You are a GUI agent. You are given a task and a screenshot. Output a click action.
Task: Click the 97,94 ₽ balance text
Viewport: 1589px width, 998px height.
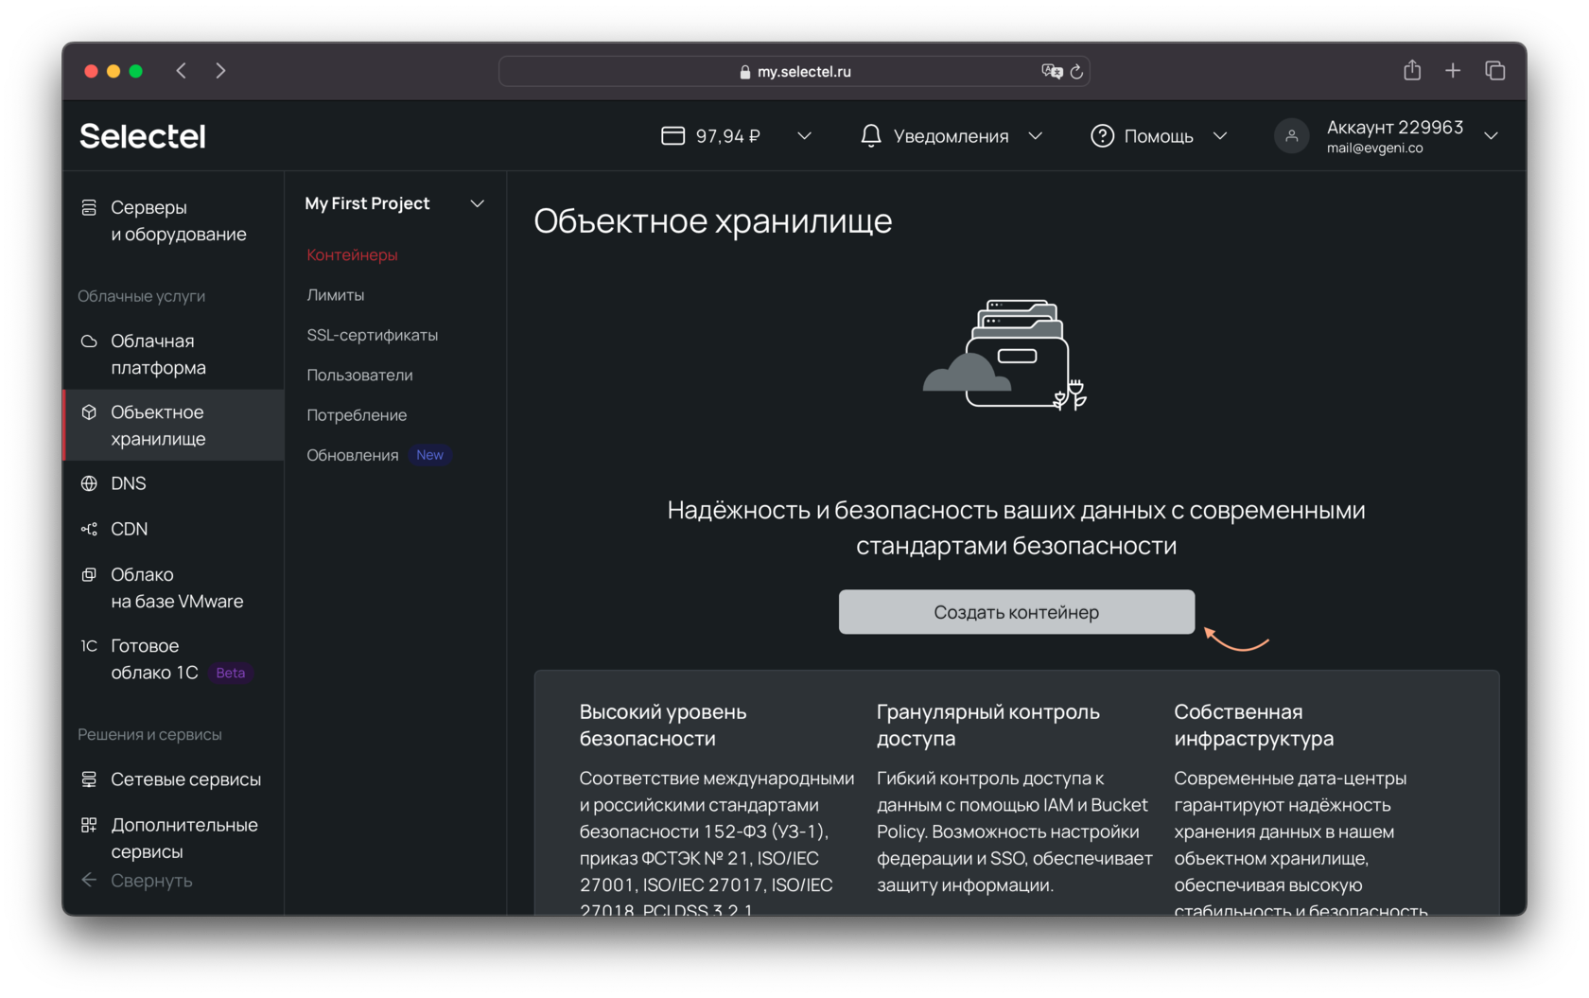click(x=727, y=136)
